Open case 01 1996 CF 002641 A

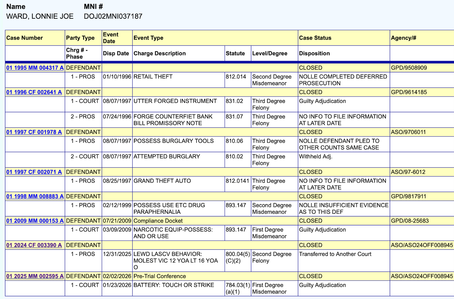click(x=34, y=92)
